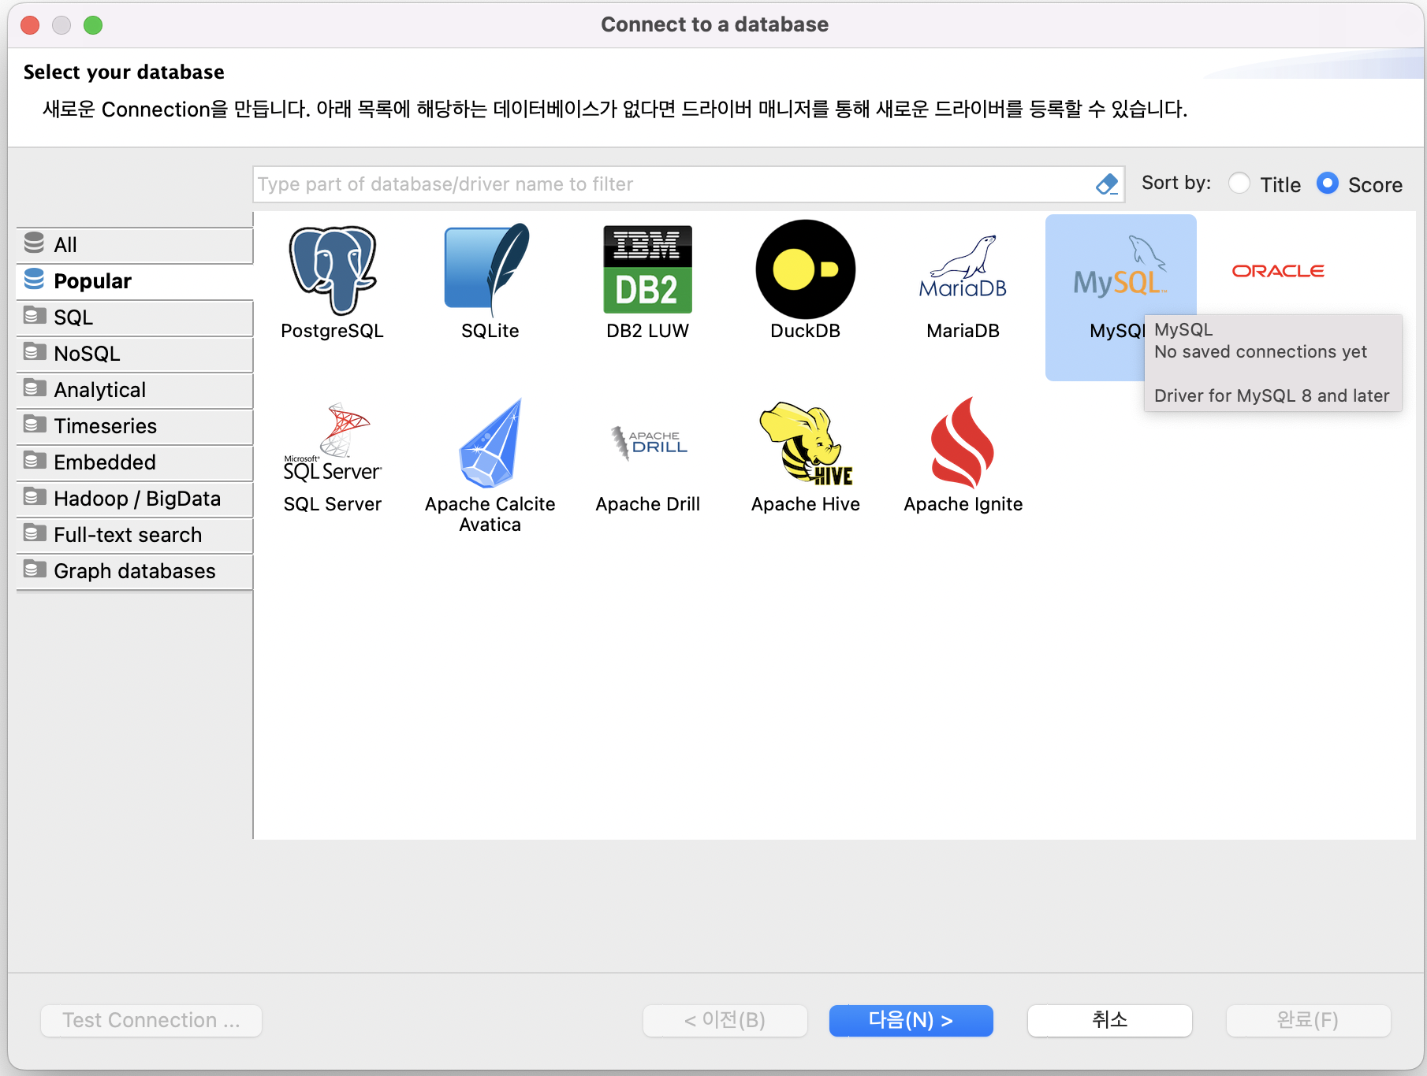The height and width of the screenshot is (1076, 1427).
Task: Pick the Apache Drill icon
Action: (x=647, y=443)
